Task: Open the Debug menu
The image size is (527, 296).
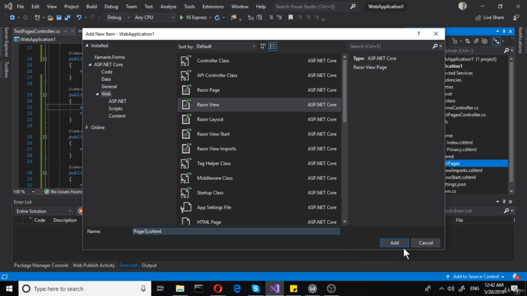Action: 111,6
